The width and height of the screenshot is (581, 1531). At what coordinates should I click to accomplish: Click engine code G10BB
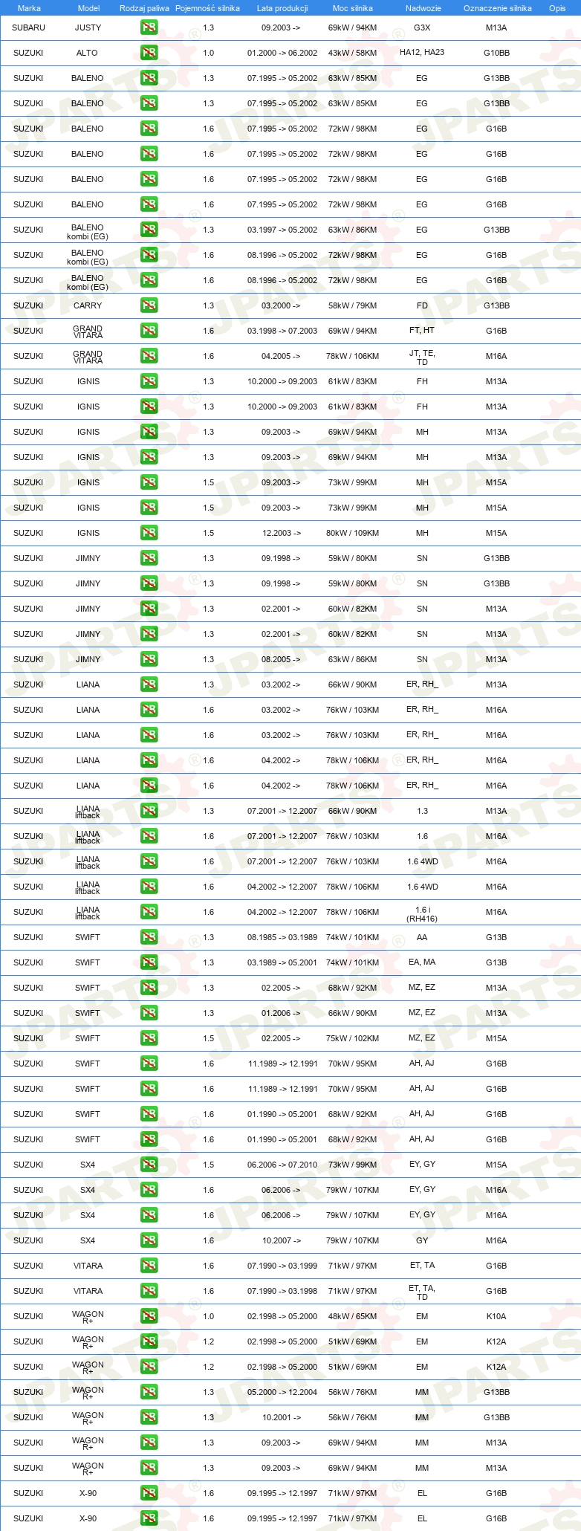tap(496, 53)
